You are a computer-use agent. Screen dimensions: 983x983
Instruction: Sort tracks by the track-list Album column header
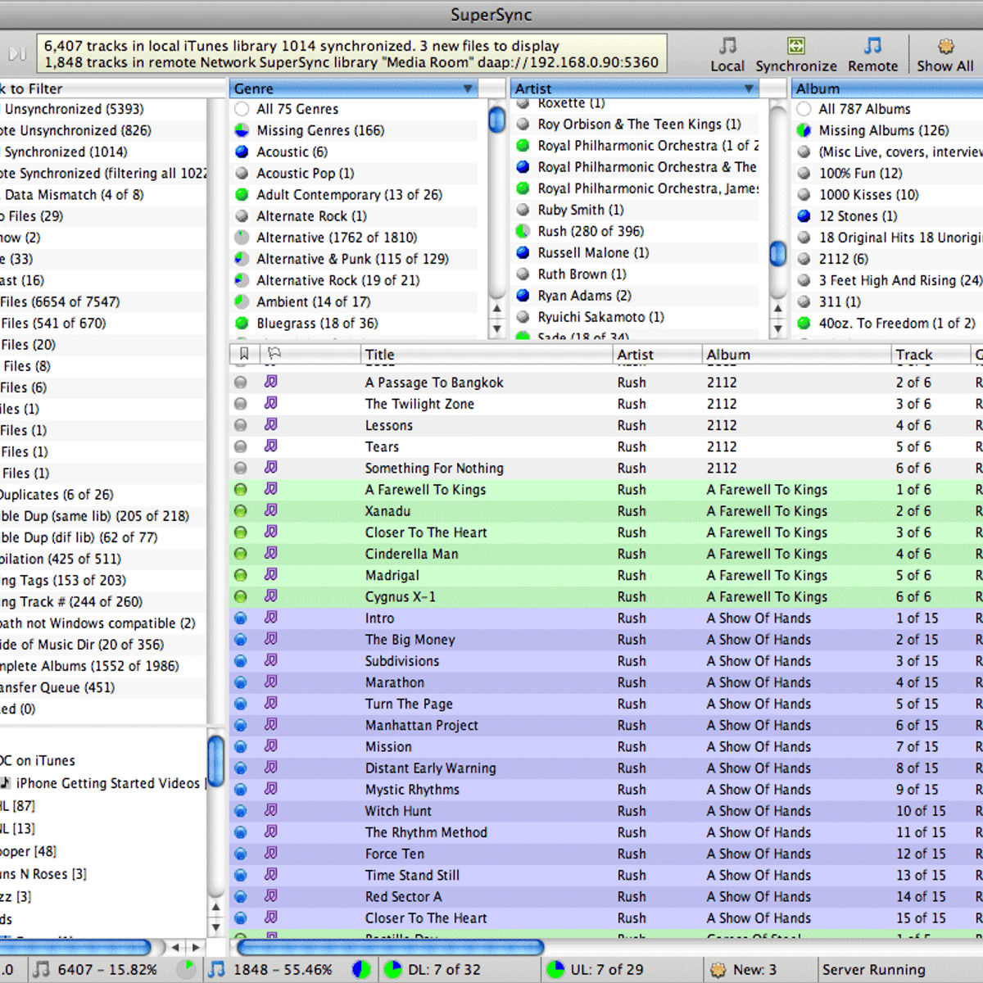796,354
